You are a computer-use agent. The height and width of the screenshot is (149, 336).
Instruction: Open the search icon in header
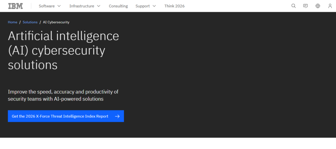pos(293,6)
